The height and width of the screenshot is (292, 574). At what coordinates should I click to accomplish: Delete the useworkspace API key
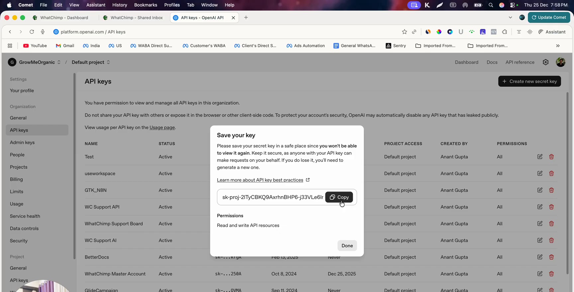[551, 173]
